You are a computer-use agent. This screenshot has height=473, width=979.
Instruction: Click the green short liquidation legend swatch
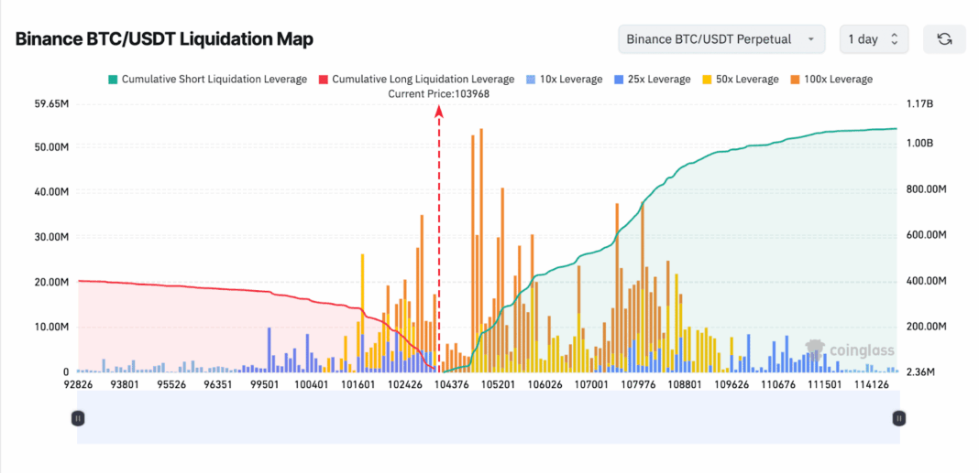click(x=113, y=80)
